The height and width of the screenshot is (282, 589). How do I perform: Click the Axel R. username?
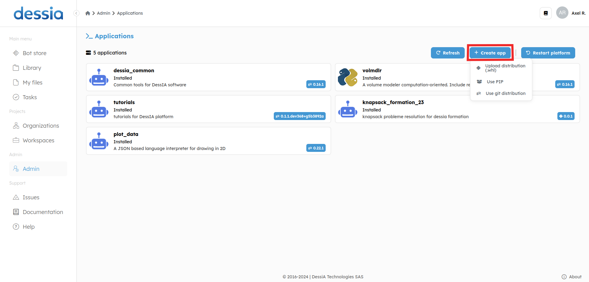(x=579, y=13)
